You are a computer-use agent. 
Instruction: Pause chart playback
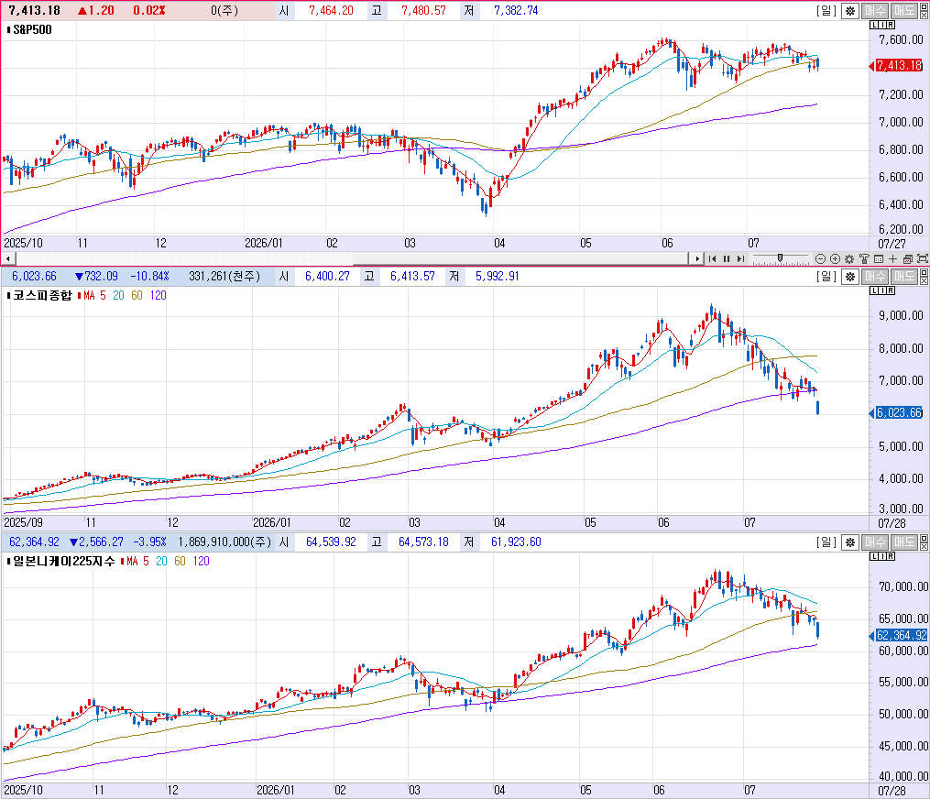[x=727, y=258]
